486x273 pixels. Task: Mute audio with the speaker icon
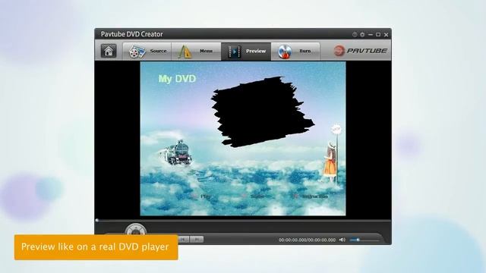coord(342,240)
